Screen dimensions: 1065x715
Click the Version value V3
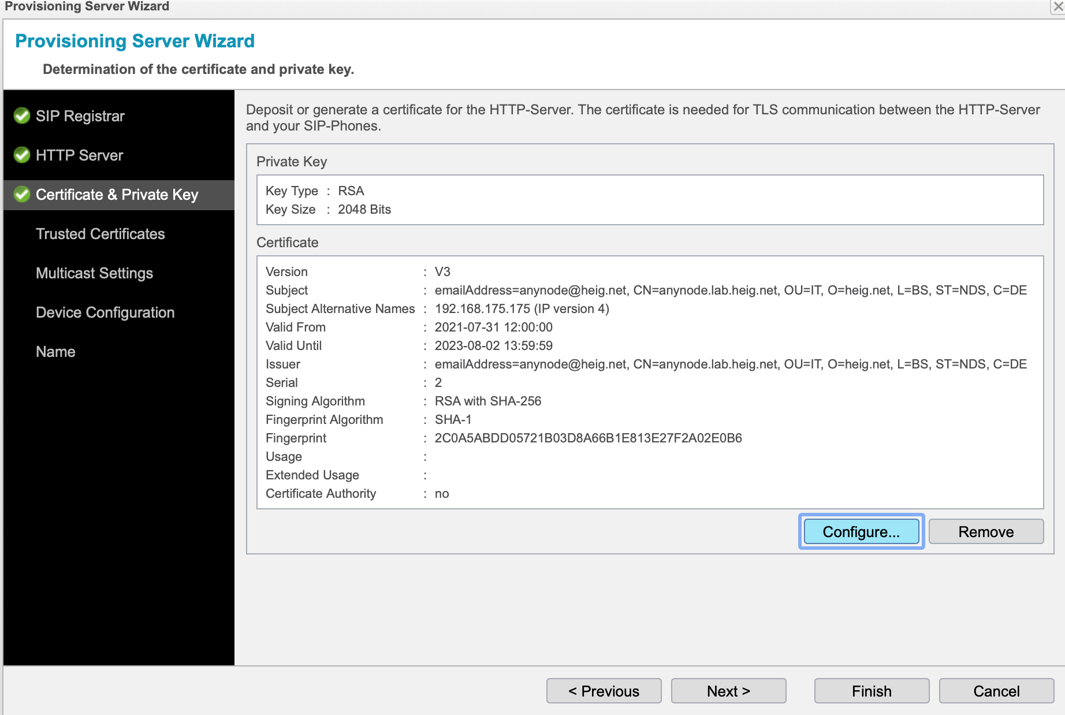coord(442,271)
